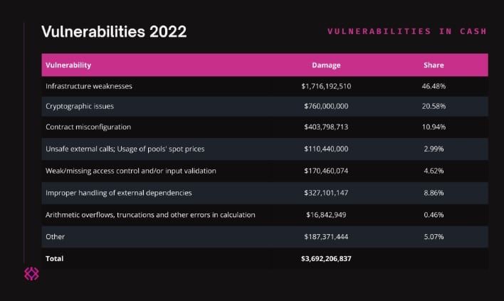Click the 20.58% share cell
The height and width of the screenshot is (301, 504).
pos(434,106)
